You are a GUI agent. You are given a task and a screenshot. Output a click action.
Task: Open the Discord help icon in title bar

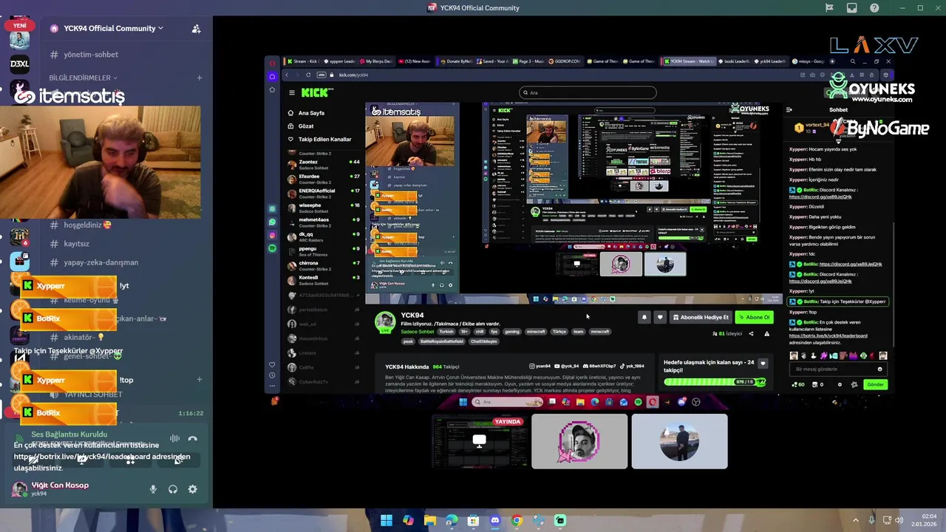tap(875, 8)
